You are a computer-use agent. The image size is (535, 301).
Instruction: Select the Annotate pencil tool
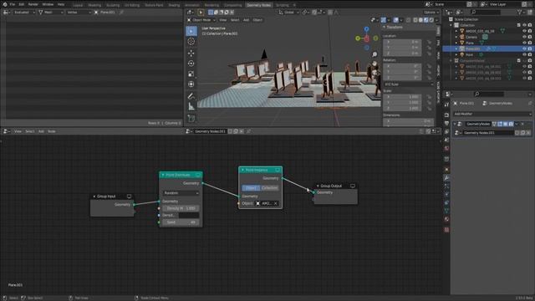click(191, 96)
